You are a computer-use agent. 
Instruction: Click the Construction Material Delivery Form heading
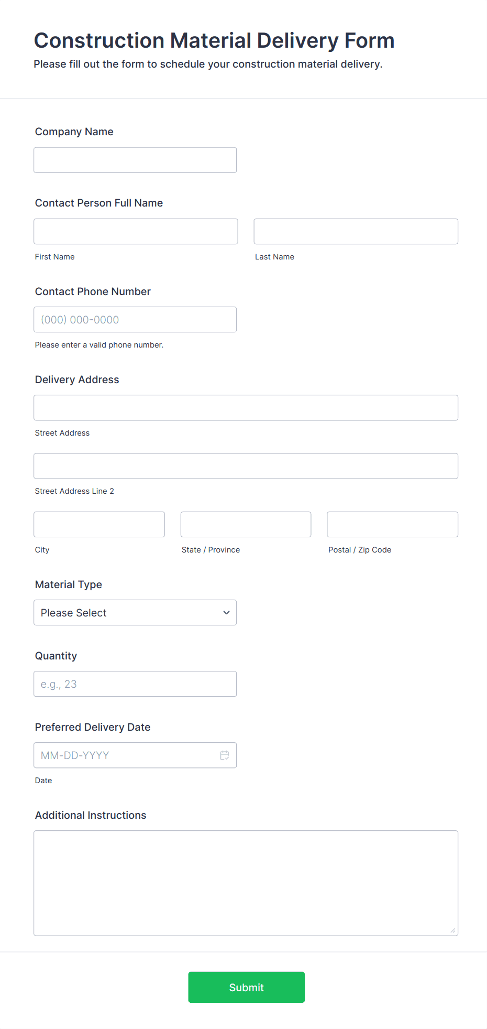(214, 41)
